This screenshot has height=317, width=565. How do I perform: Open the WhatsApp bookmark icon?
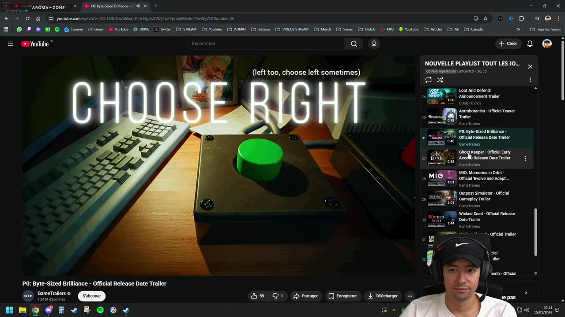click(19, 29)
